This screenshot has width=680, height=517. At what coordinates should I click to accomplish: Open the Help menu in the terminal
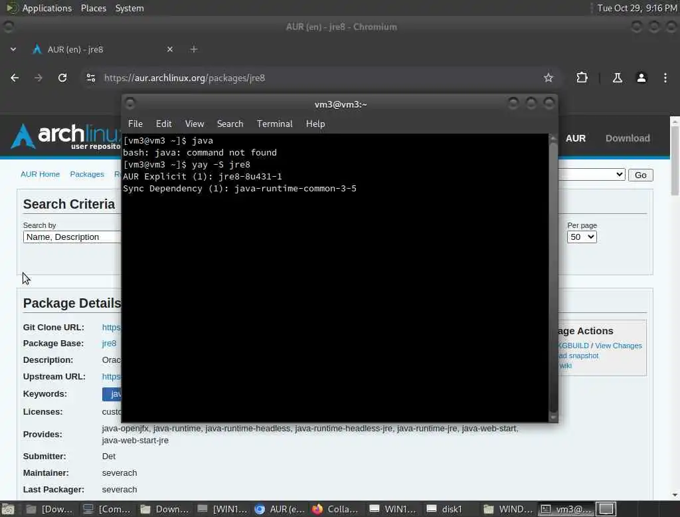tap(315, 124)
